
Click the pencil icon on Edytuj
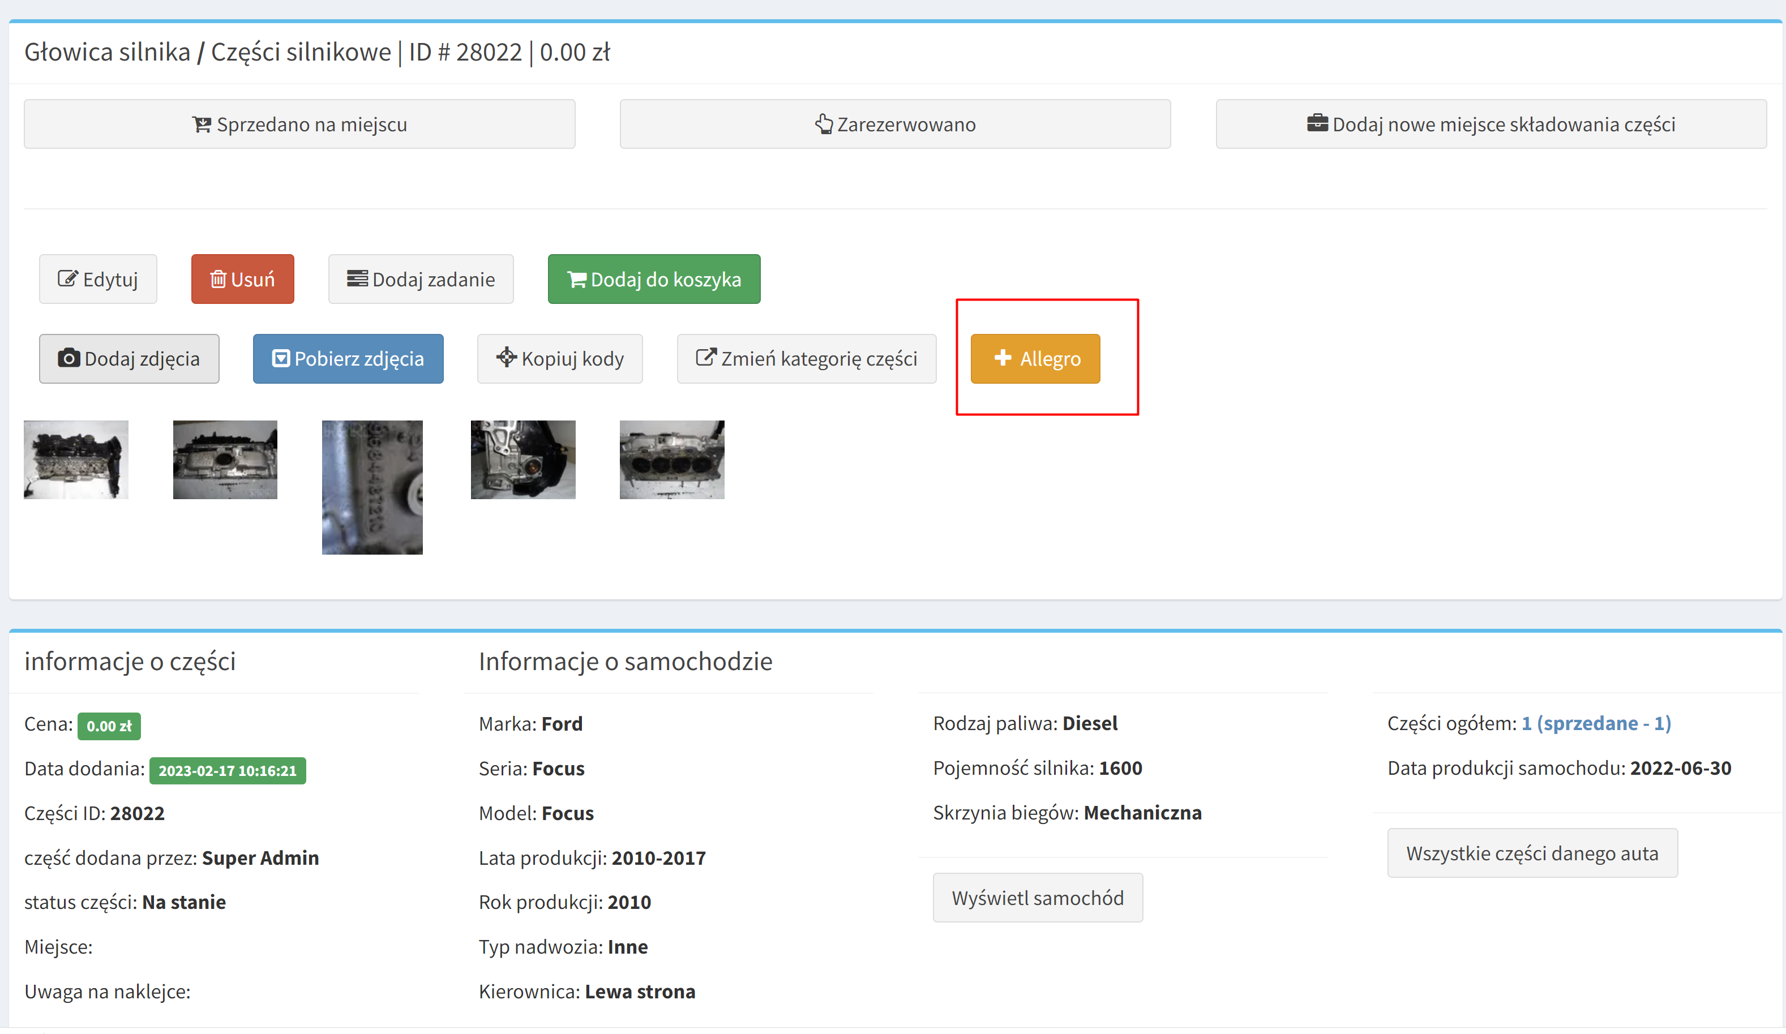click(67, 278)
